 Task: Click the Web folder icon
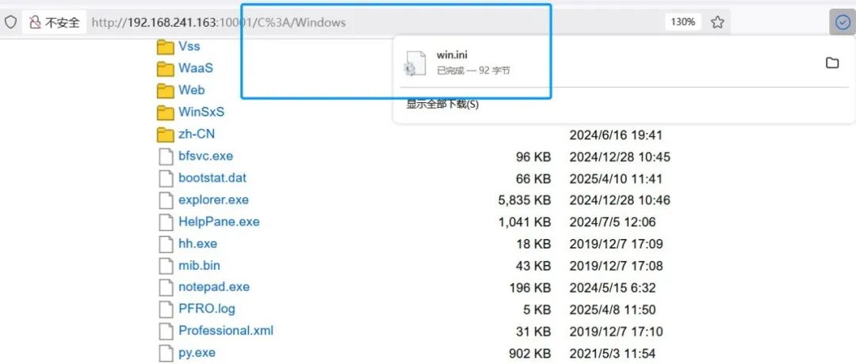tap(166, 90)
